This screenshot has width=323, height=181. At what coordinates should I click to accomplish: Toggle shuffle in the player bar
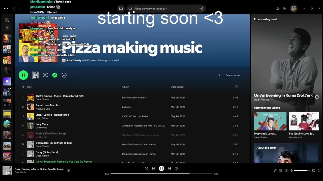pyautogui.click(x=147, y=168)
